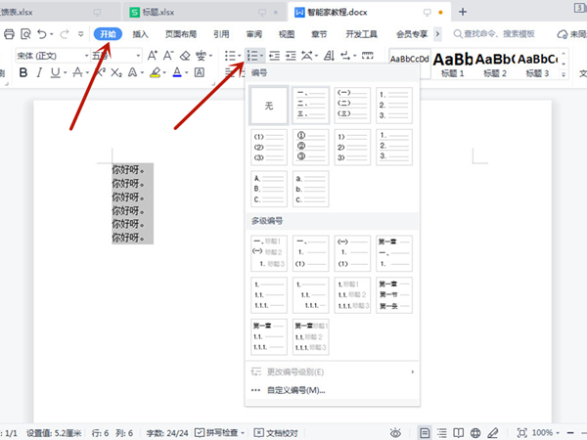Switch to the 标题.xlsx document tab

[161, 12]
